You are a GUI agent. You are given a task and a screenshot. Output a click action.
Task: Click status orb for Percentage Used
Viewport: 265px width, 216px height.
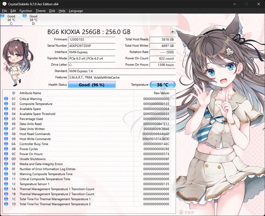[x=6, y=119]
